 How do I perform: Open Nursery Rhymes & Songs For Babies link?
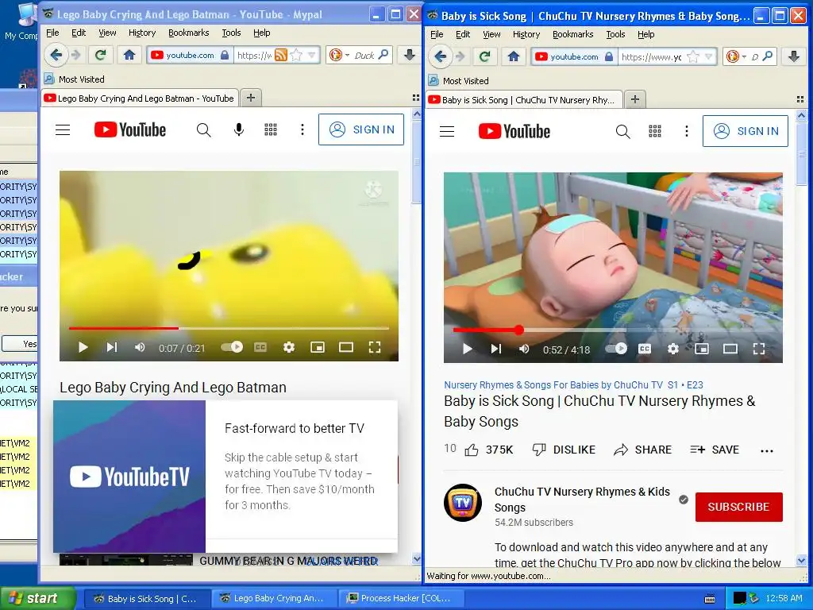pyautogui.click(x=553, y=385)
